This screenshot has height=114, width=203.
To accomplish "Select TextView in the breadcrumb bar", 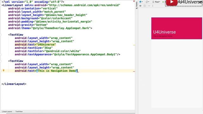I will [x=19, y=111].
